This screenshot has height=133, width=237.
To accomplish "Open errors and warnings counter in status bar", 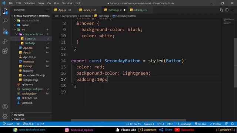I will (28, 124).
